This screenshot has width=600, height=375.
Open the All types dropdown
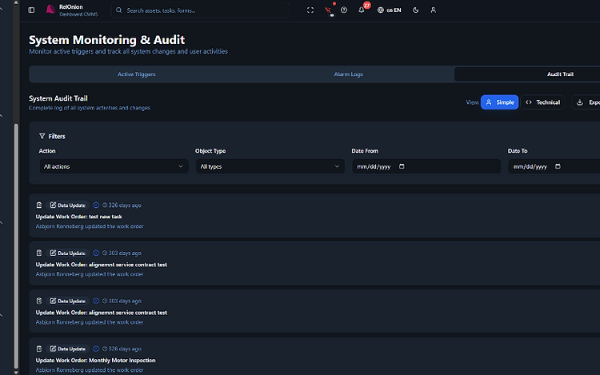pyautogui.click(x=270, y=166)
